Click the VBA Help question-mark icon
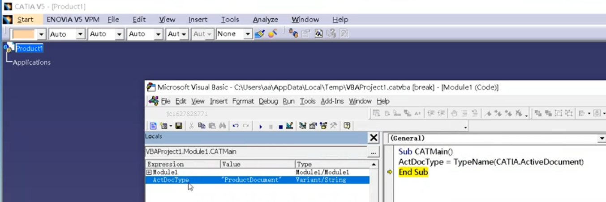The image size is (606, 202). coord(347,126)
